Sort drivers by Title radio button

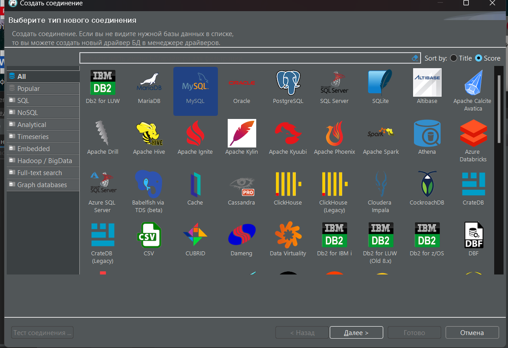coord(454,58)
